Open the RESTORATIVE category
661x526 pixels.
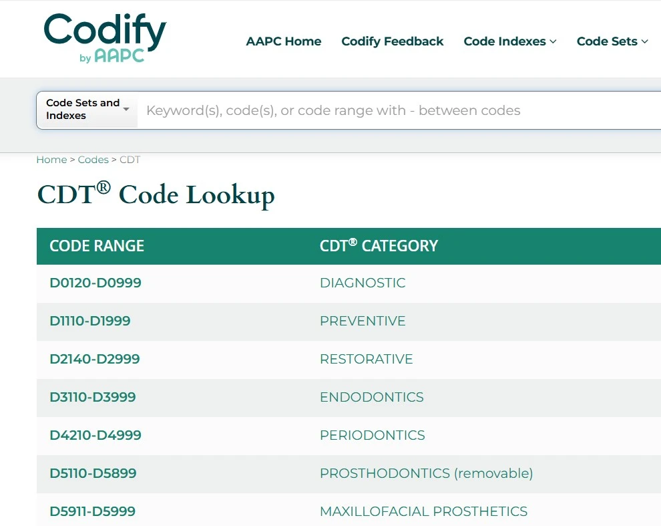[366, 359]
